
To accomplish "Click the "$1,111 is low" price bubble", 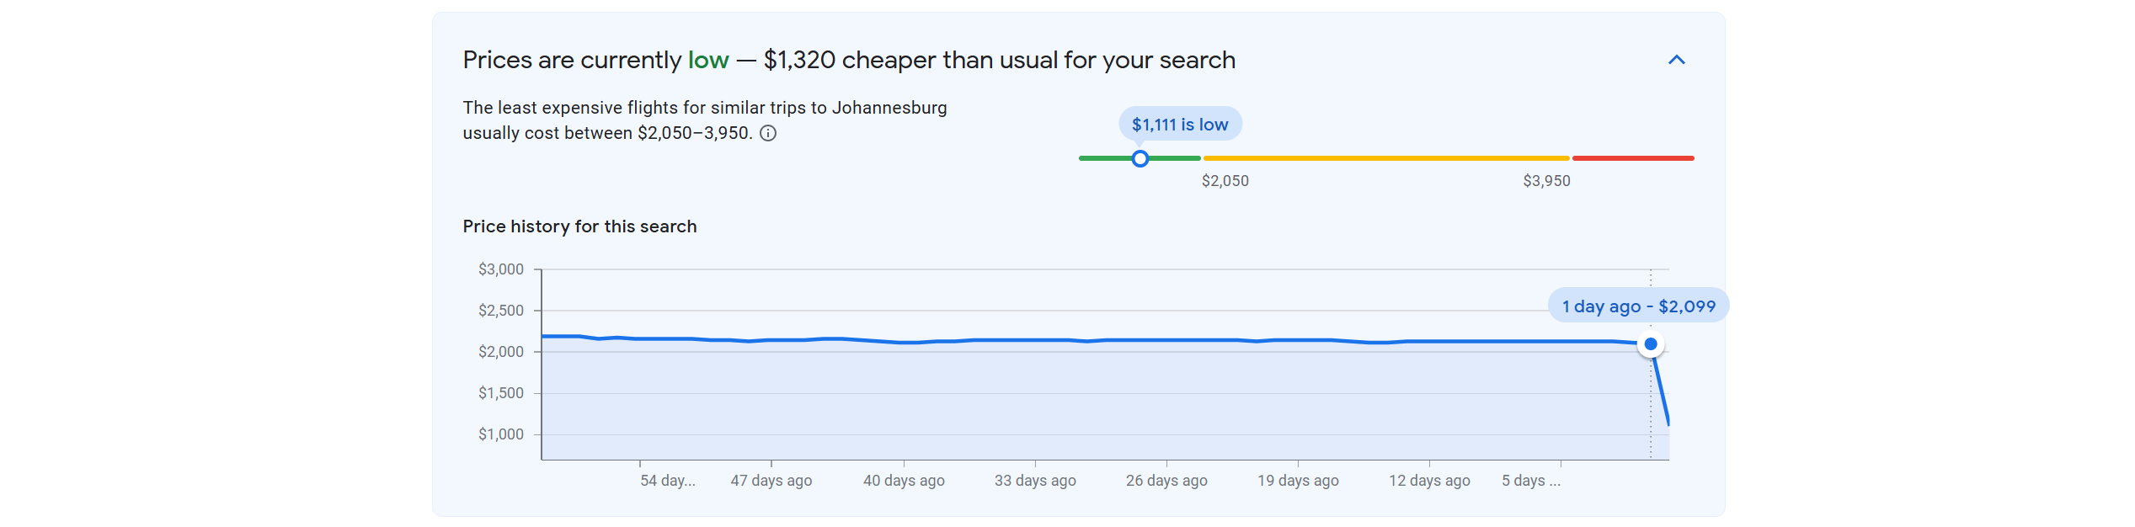I will point(1179,125).
